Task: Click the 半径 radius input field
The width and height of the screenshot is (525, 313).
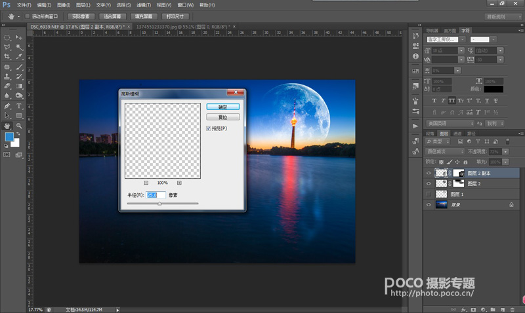Action: 156,195
